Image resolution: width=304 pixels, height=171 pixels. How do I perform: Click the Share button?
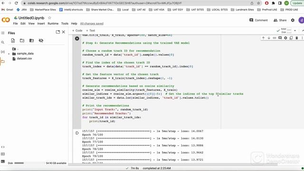(x=280, y=20)
